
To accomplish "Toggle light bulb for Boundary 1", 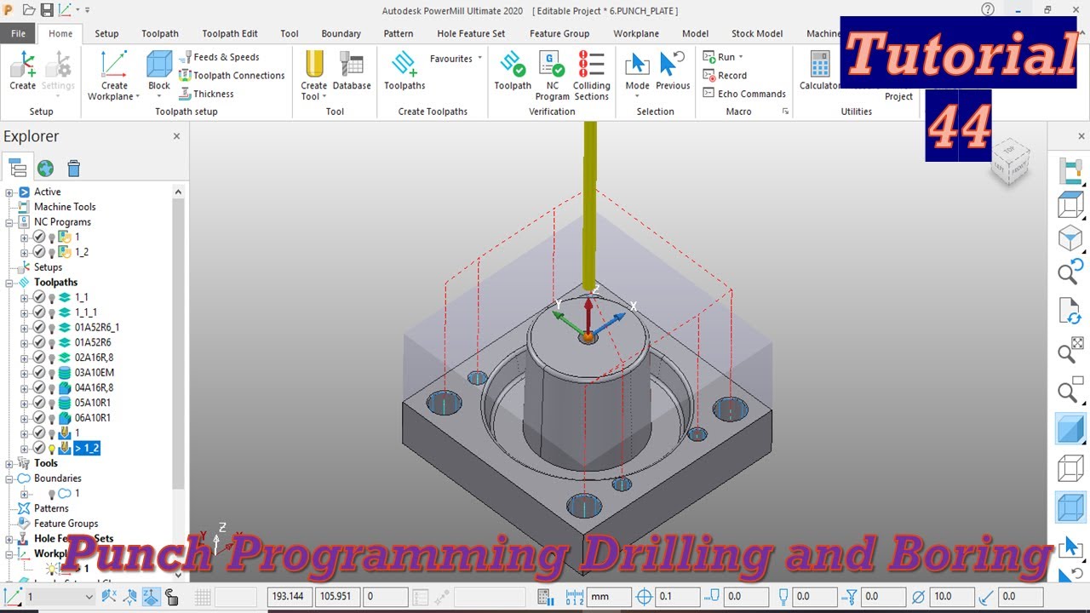I will (51, 494).
